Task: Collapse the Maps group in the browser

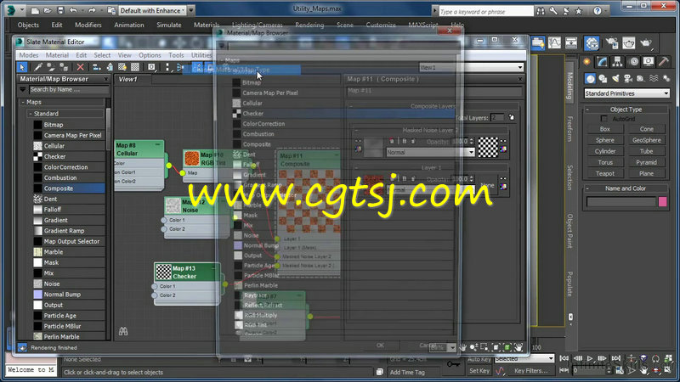Action: [x=23, y=102]
